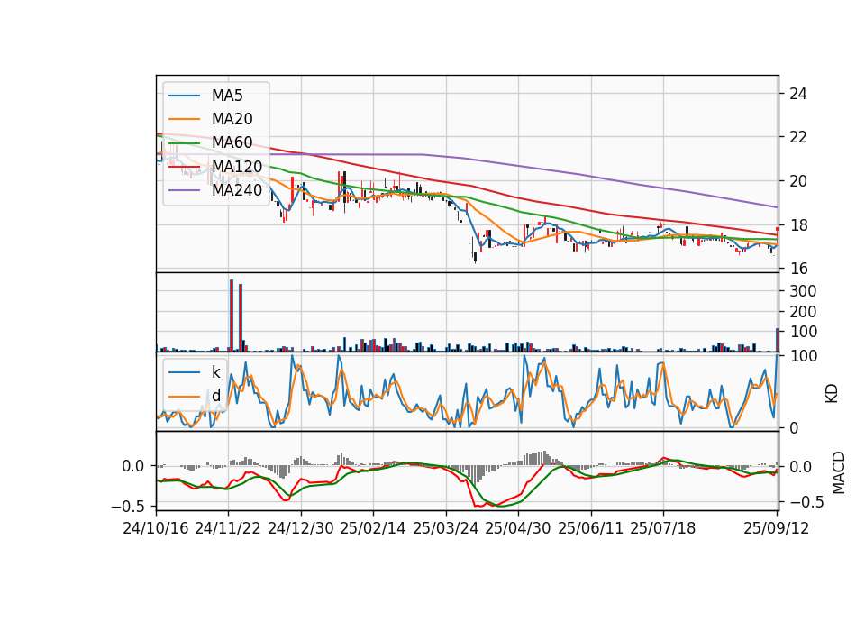
Task: Click the k legend label in KD panel
Action: coord(215,372)
